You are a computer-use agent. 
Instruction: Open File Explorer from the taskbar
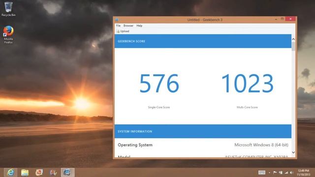25,173
